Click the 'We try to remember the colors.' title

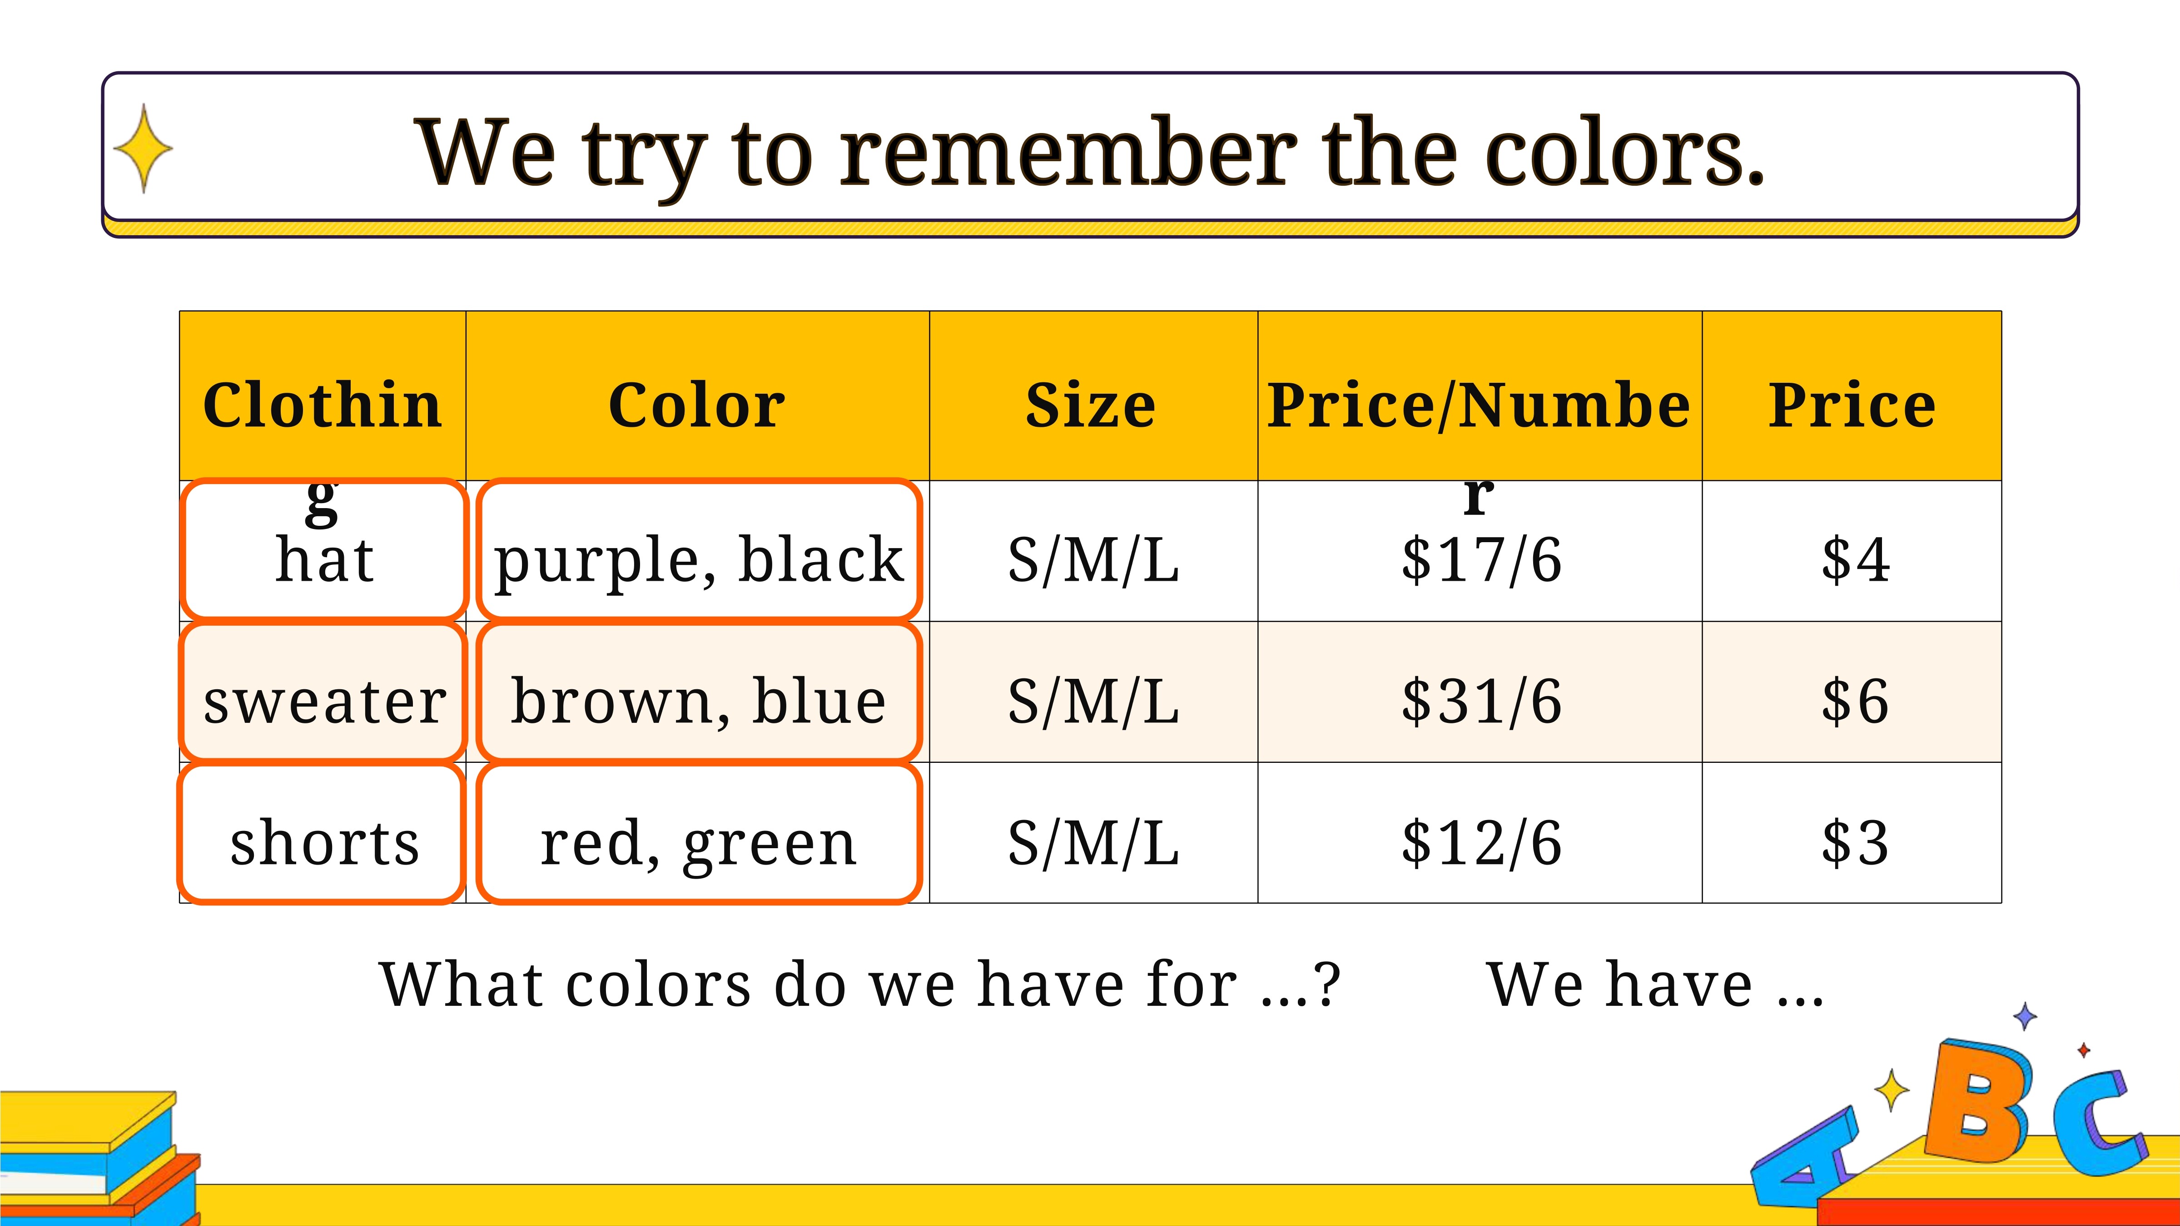pyautogui.click(x=1091, y=152)
